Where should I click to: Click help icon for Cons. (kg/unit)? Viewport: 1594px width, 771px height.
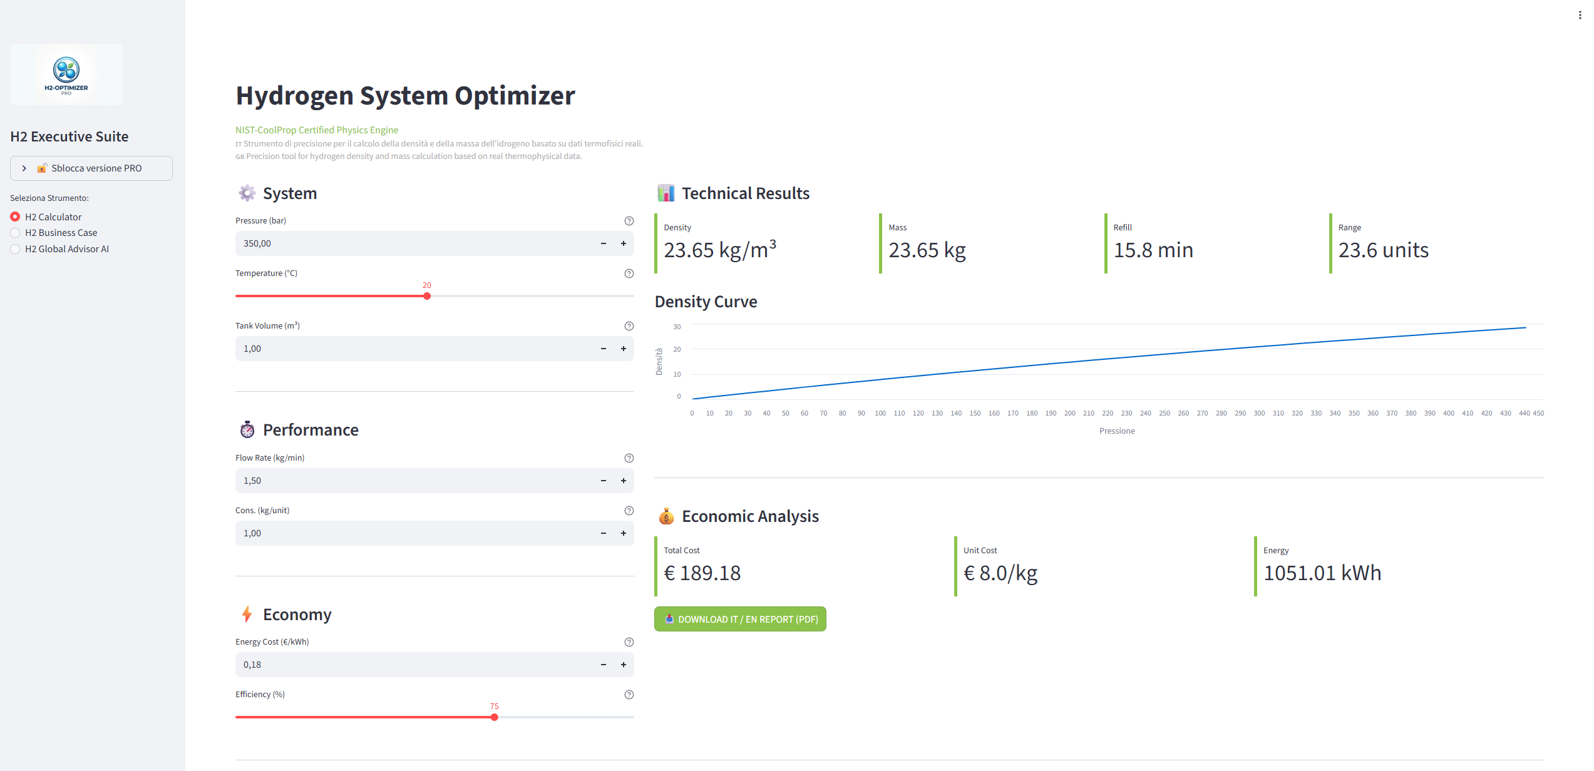click(629, 511)
